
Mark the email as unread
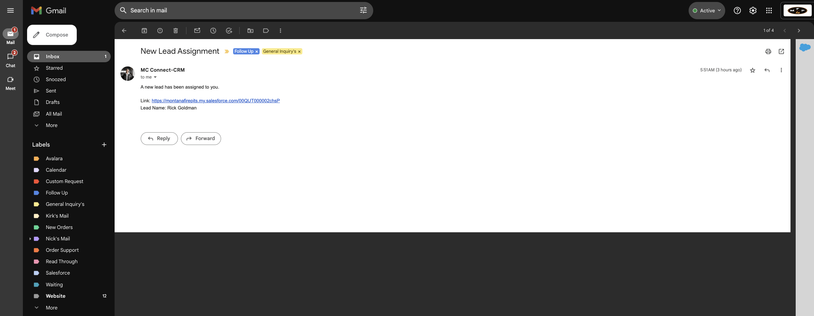(x=197, y=31)
